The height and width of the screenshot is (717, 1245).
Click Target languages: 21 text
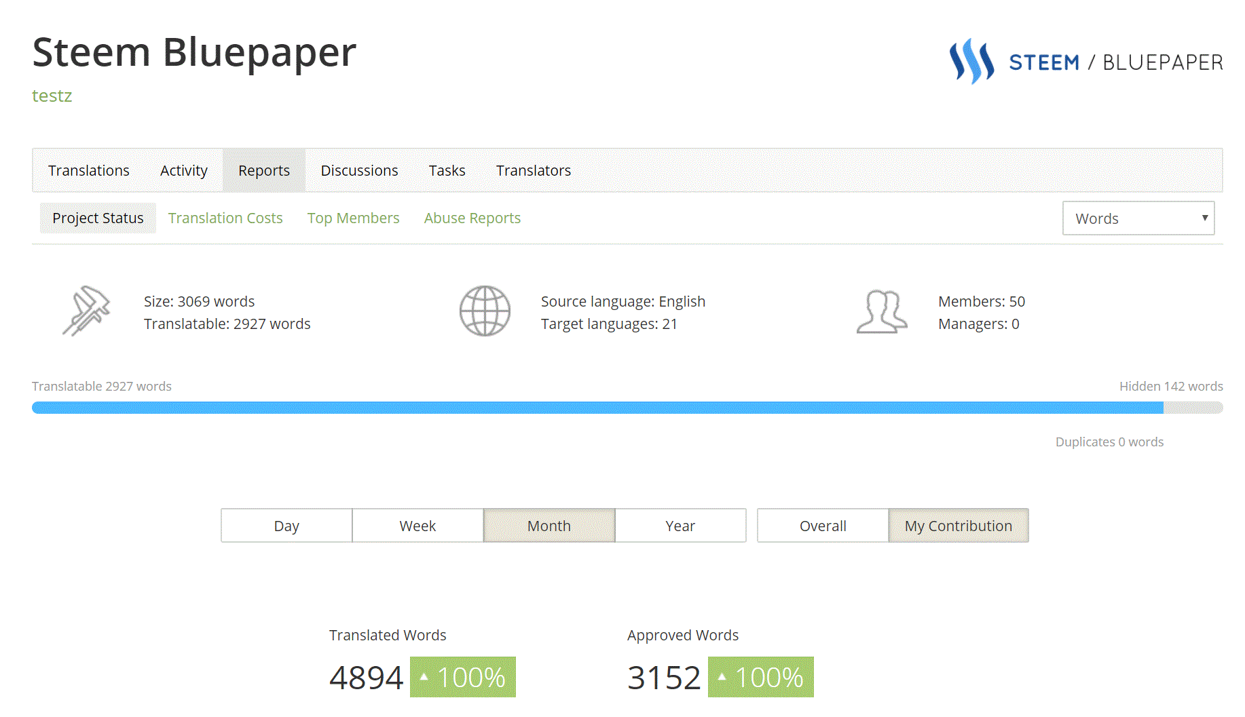point(609,324)
